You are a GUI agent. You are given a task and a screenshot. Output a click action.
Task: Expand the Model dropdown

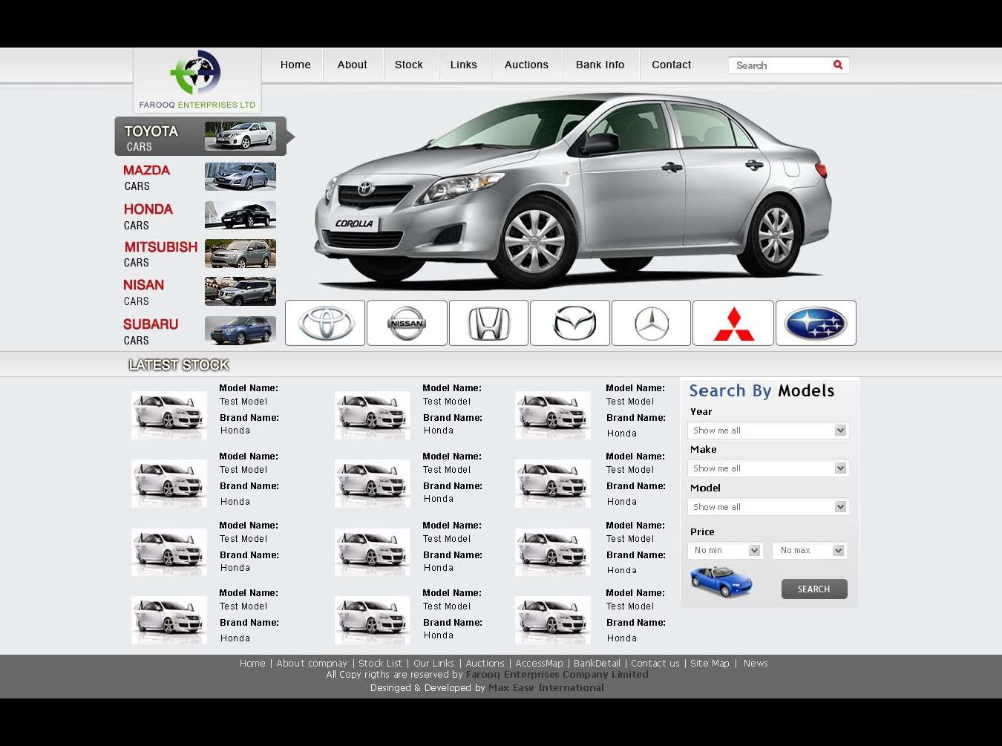tap(768, 507)
